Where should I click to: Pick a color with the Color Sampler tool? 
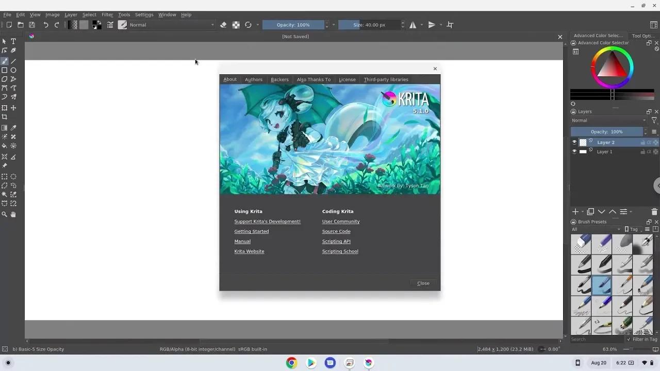[13, 127]
